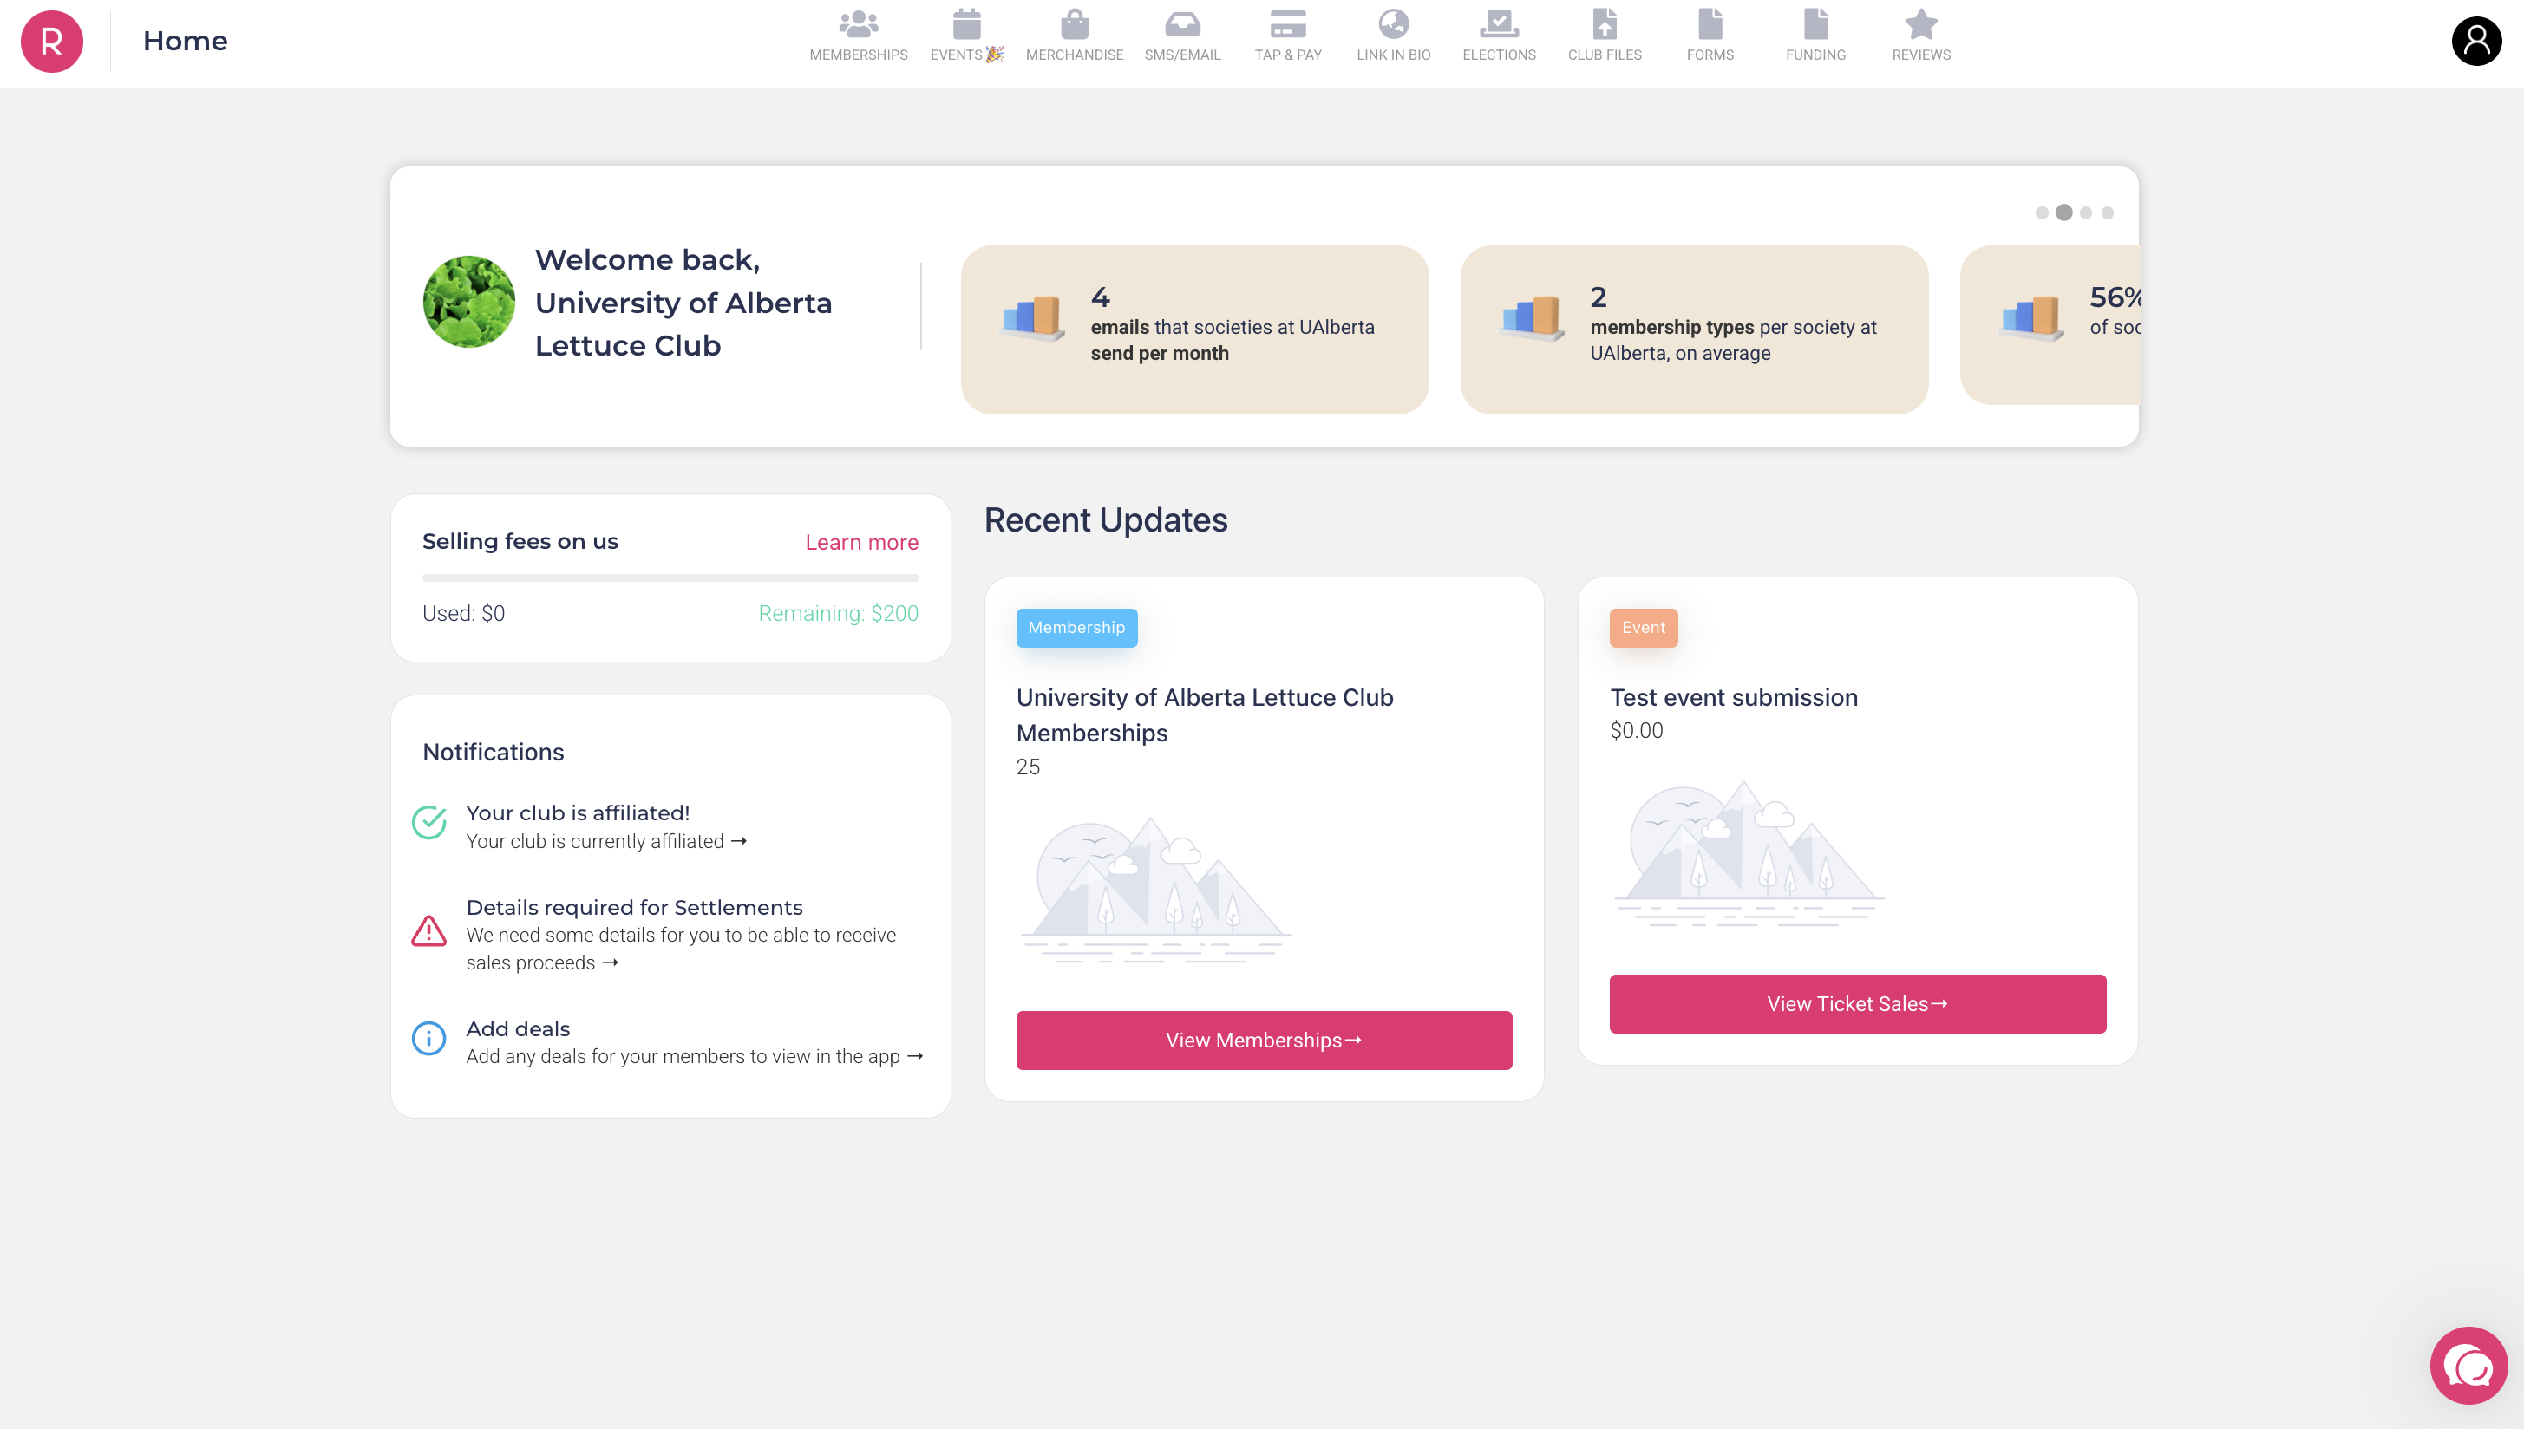Open the Elections ballot icon
Image resolution: width=2524 pixels, height=1429 pixels.
(1498, 23)
